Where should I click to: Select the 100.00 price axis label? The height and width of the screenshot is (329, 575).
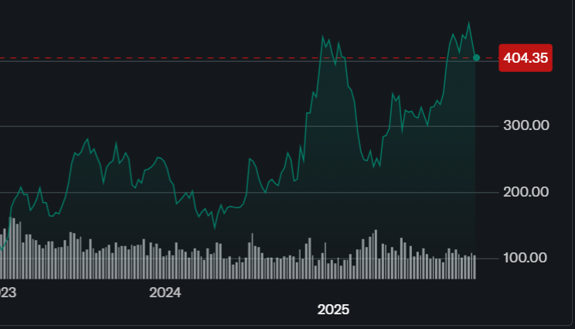526,258
